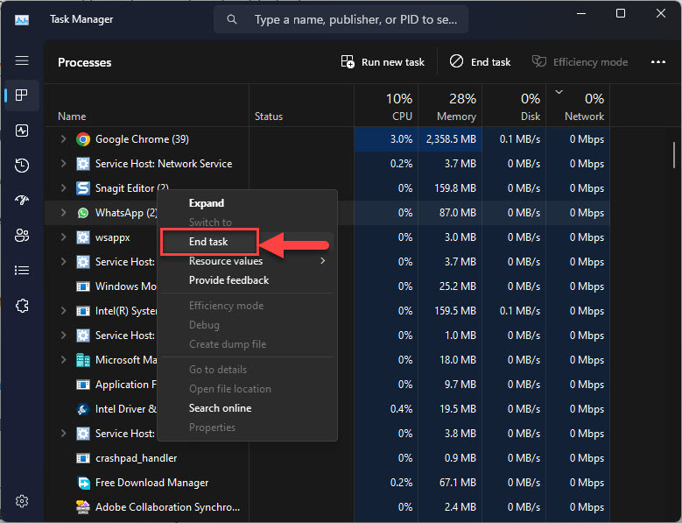This screenshot has height=523, width=682.
Task: Select the Processes page icon in sidebar
Action: tap(22, 95)
